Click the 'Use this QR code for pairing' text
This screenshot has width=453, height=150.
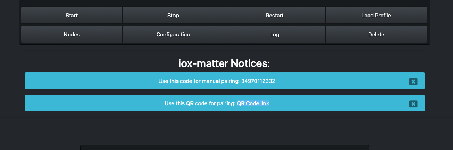click(x=200, y=103)
